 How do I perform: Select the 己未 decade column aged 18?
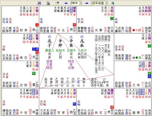pyautogui.click(x=78, y=82)
